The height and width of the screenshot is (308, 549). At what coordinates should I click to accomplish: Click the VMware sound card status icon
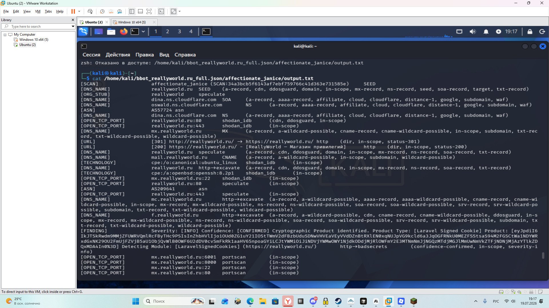pos(519,292)
